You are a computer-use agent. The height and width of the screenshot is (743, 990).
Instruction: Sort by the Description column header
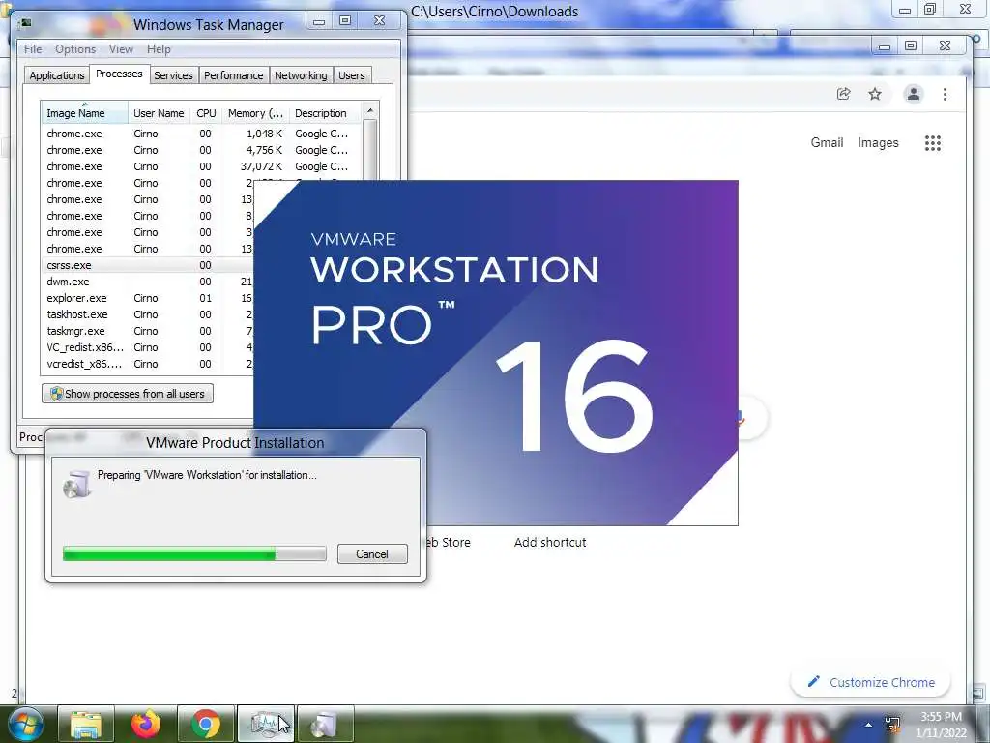coord(325,113)
